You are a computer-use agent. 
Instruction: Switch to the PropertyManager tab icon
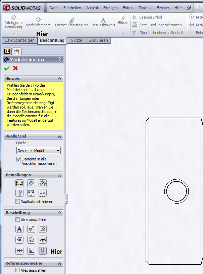pyautogui.click(x=16, y=51)
